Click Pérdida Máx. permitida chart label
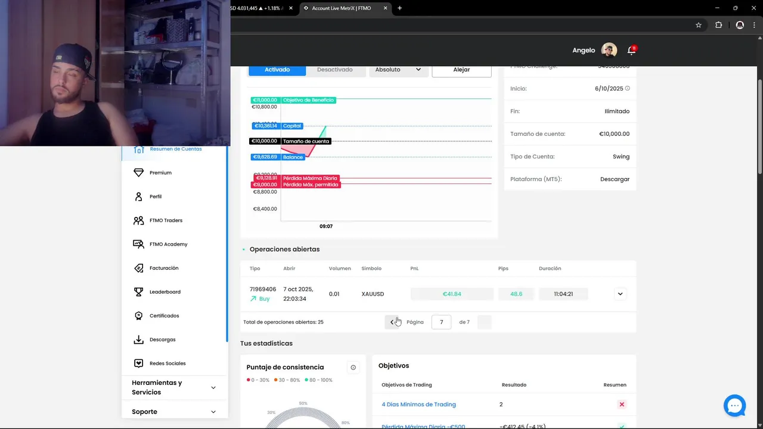 311,185
